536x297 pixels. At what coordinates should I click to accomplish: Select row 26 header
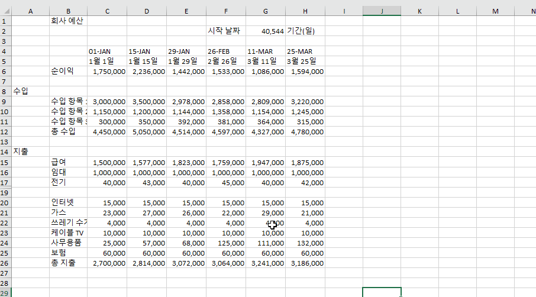pyautogui.click(x=4, y=263)
